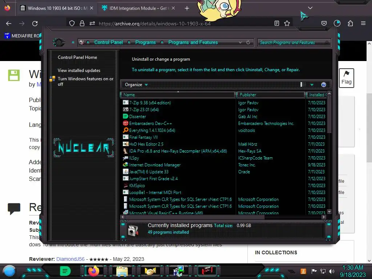Expand the view options dropdown arrow
The width and height of the screenshot is (372, 279).
click(x=312, y=85)
